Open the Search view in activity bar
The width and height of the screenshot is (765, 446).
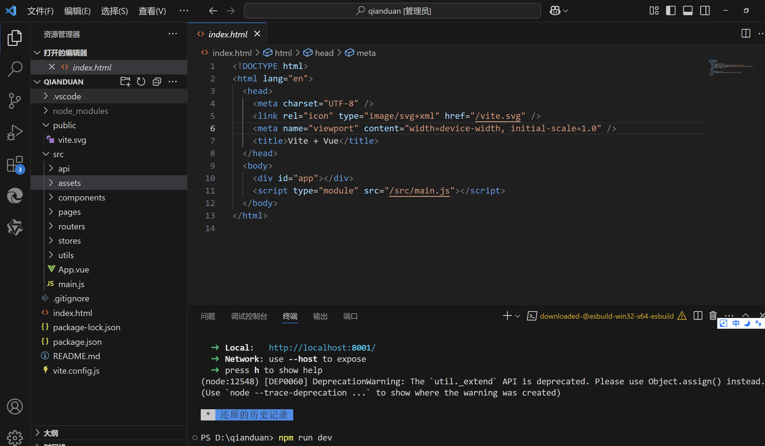pos(15,69)
